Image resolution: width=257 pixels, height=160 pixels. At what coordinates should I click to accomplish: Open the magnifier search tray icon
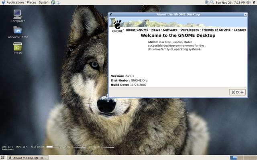[x=212, y=2]
